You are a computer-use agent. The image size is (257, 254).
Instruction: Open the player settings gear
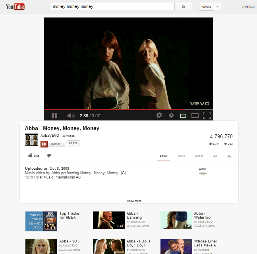[x=159, y=115]
